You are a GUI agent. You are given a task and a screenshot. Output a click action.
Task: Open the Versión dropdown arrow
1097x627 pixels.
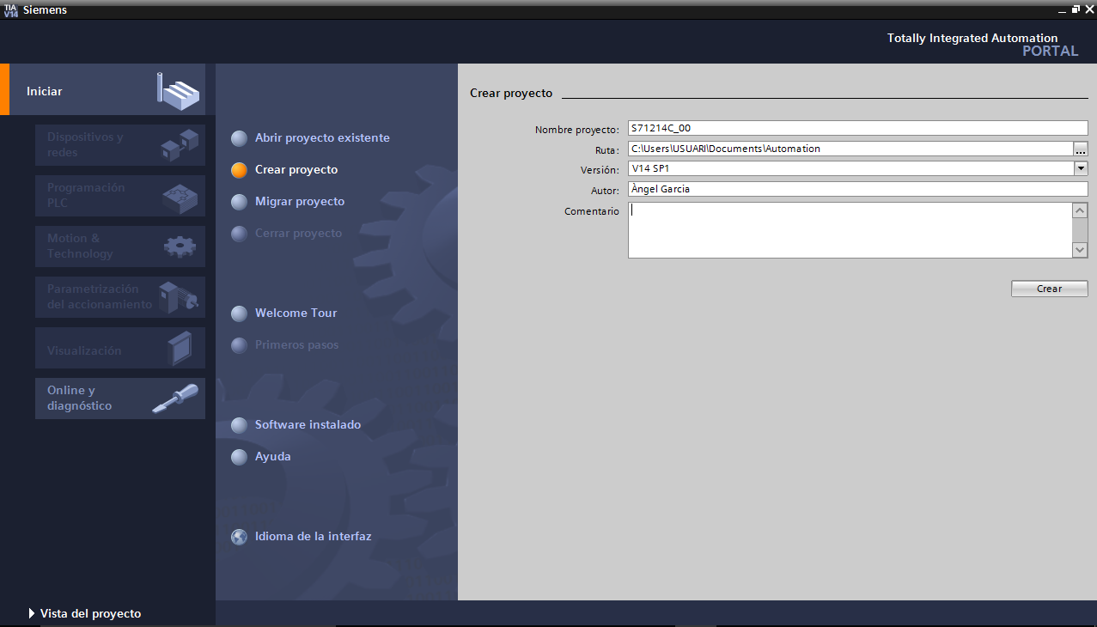[1081, 169]
